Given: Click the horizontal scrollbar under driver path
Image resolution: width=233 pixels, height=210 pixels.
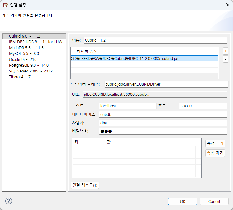Looking at the screenshot, I should tap(139, 76).
